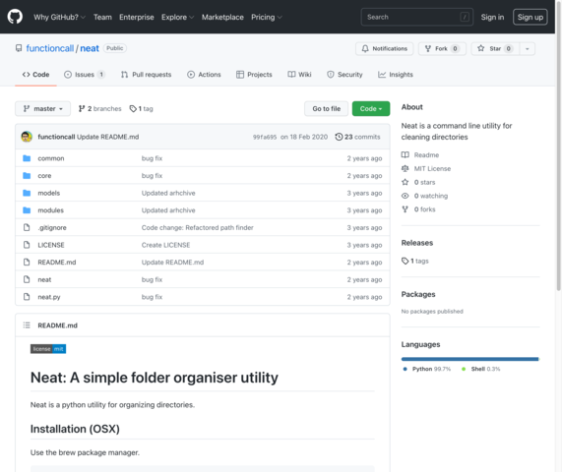
Task: Open the common folder icon
Action: [x=27, y=158]
